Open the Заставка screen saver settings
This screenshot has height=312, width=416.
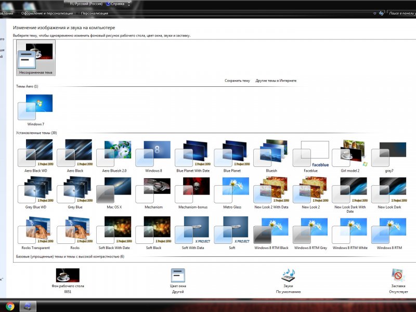398,281
